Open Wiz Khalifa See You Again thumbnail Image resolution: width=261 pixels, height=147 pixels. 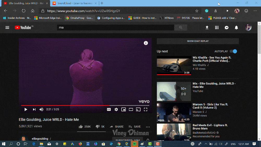coord(174,66)
